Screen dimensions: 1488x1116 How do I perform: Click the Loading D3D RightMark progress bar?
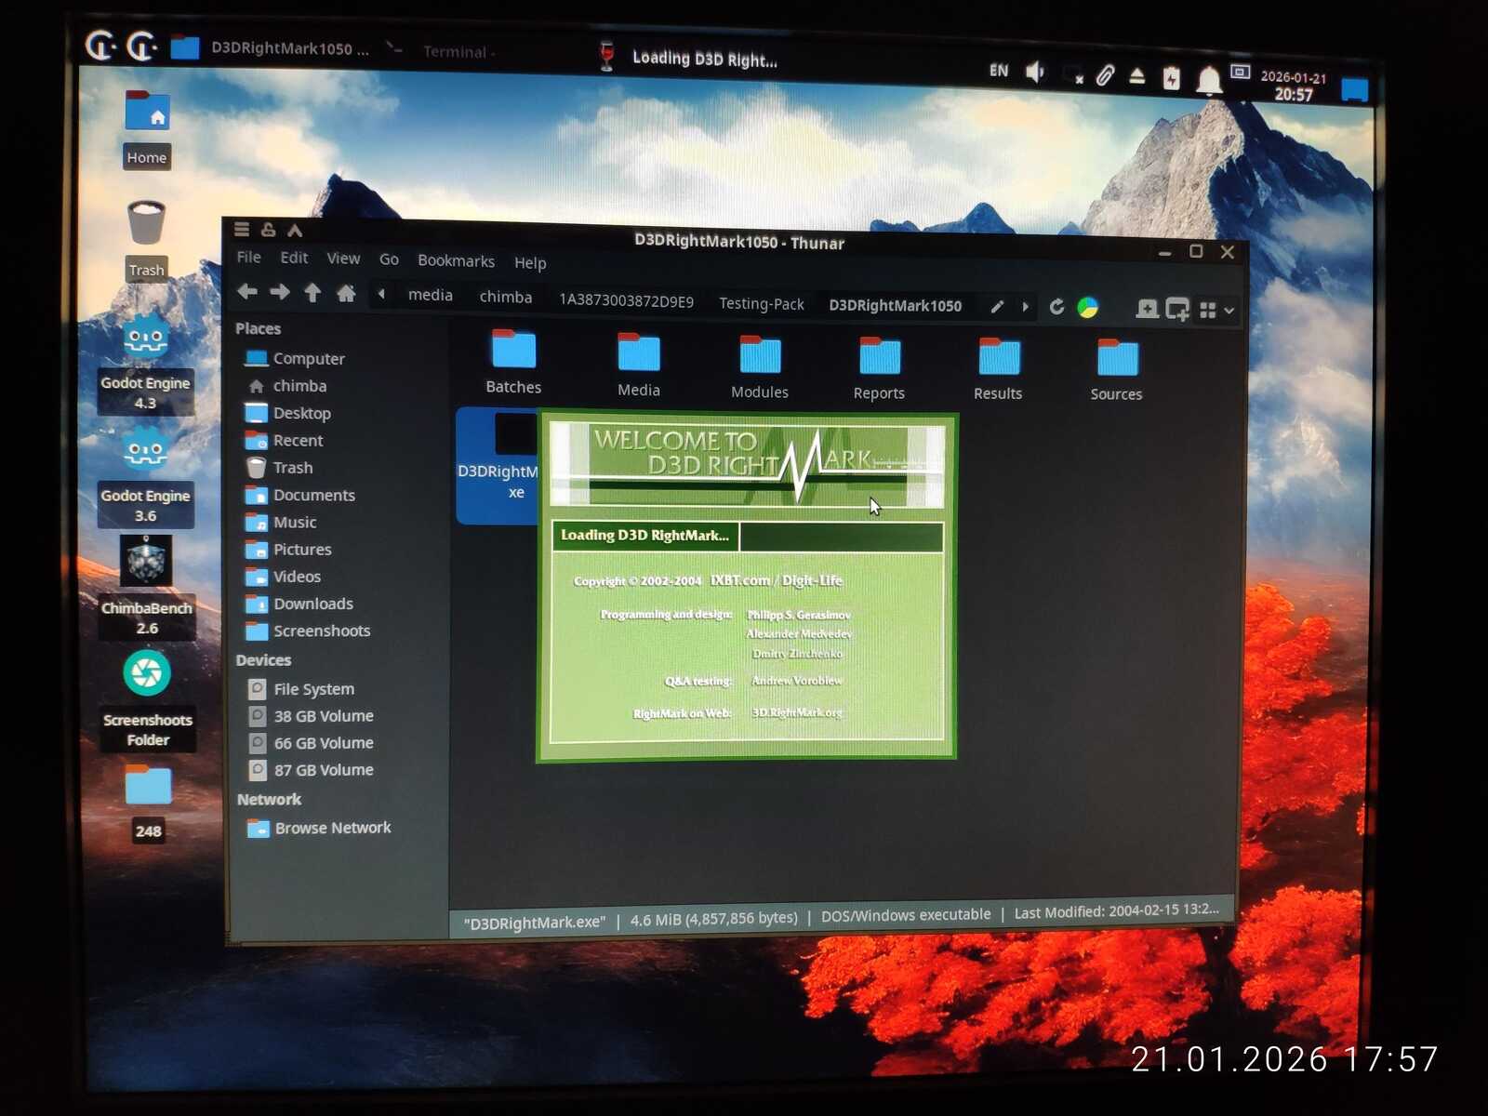coord(748,537)
